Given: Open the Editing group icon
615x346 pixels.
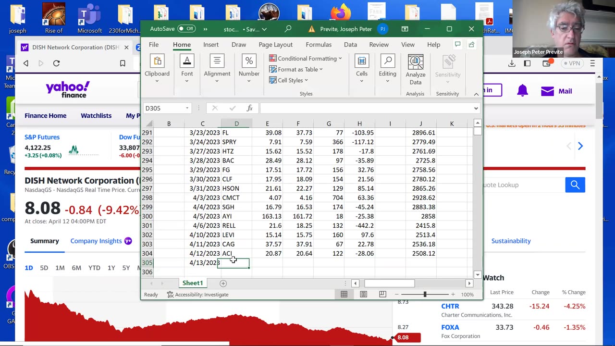Looking at the screenshot, I should coord(387,61).
